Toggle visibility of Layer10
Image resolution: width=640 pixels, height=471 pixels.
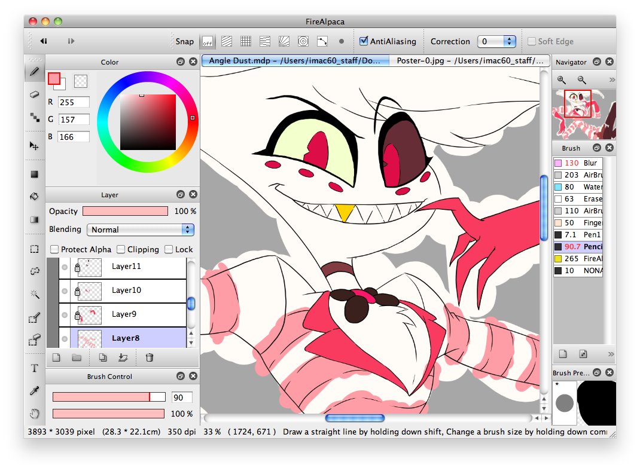(x=65, y=291)
